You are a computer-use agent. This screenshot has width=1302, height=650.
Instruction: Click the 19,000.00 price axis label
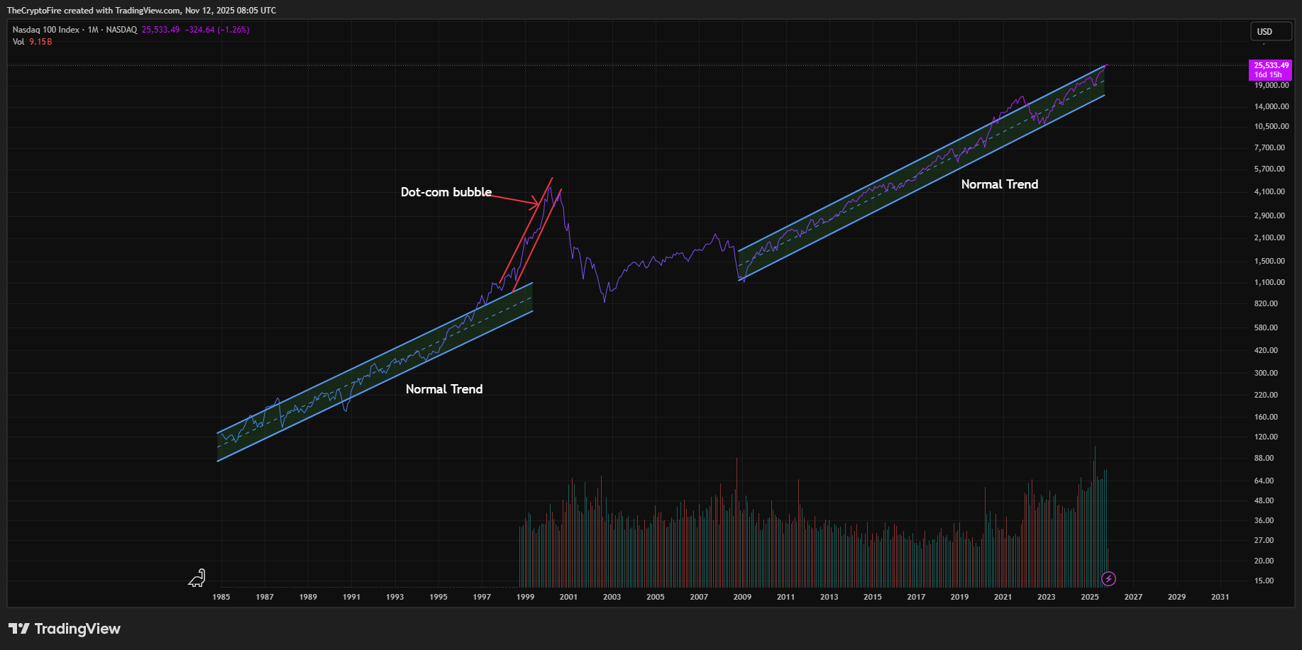[x=1271, y=86]
